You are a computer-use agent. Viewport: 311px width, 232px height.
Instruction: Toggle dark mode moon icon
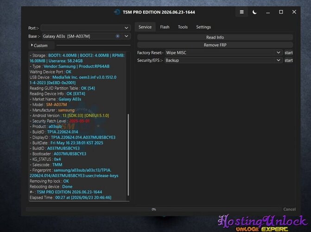pyautogui.click(x=254, y=12)
